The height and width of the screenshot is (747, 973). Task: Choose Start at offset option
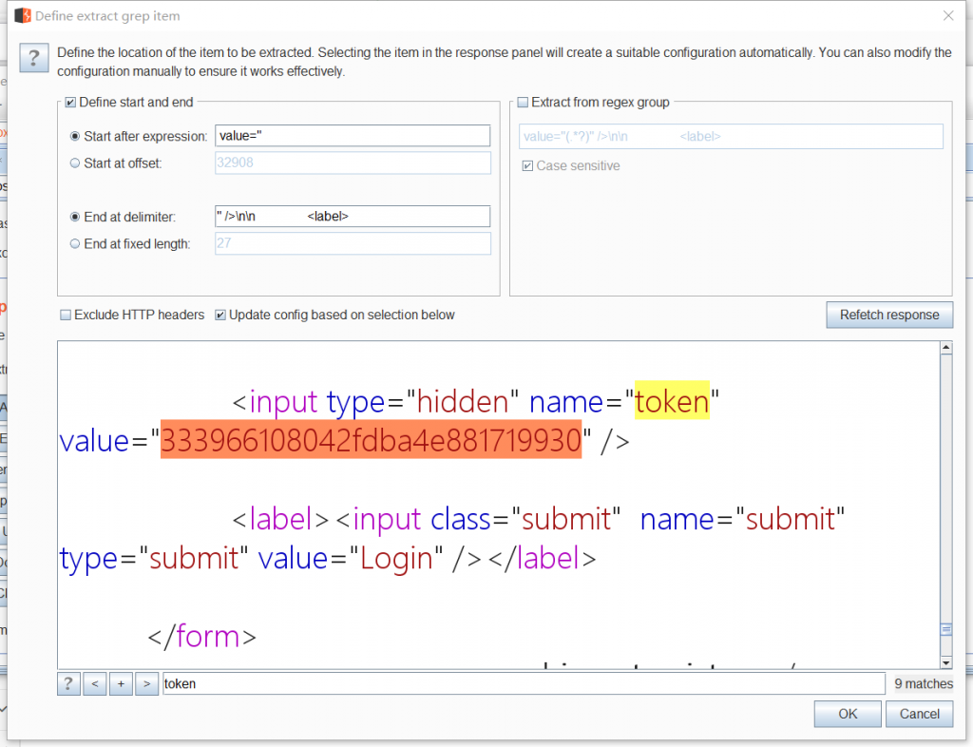click(76, 163)
